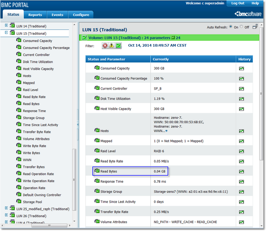Image resolution: width=266 pixels, height=231 pixels.
Task: Open history graph for Response Time
Action: [241, 182]
